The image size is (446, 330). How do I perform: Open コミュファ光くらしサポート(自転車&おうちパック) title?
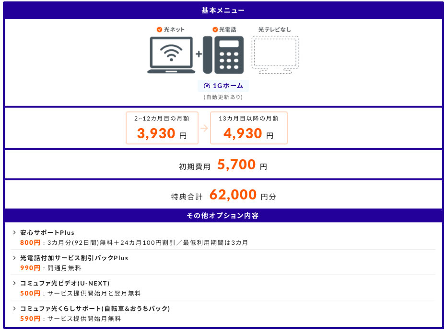pyautogui.click(x=95, y=308)
